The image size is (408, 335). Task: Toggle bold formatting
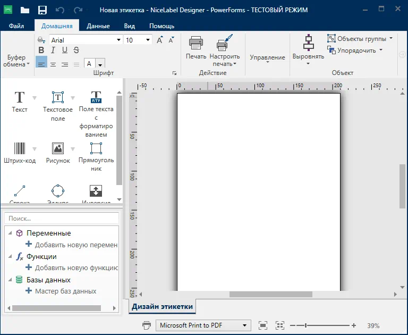(41, 50)
